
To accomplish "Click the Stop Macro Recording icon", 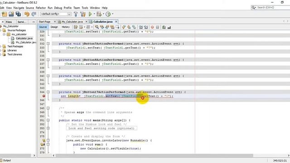I will point(158,27).
